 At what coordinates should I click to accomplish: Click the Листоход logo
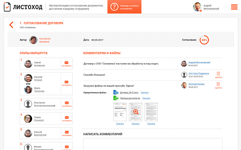[23, 7]
